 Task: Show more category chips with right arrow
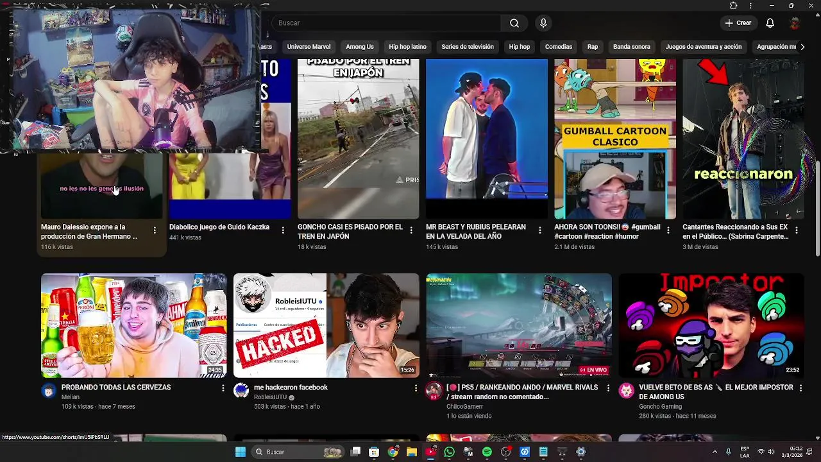802,47
